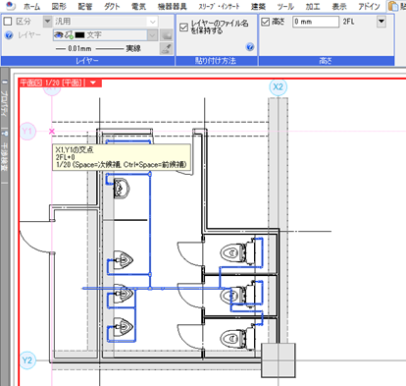Open the 平面図 1/20 view dropdown arrow
Viewport: 406px width, 386px height.
pos(93,83)
